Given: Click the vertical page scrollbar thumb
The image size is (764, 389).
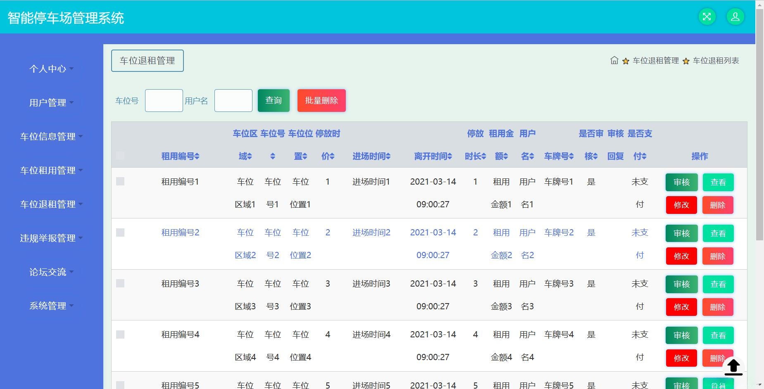Looking at the screenshot, I should 759,124.
